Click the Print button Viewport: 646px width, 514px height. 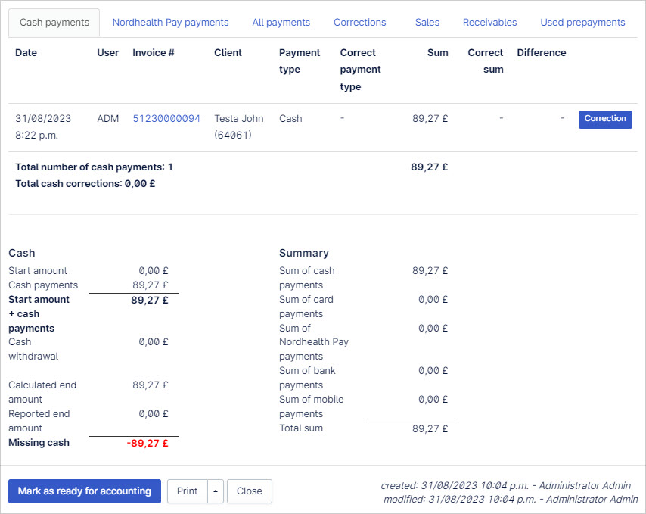click(x=187, y=491)
